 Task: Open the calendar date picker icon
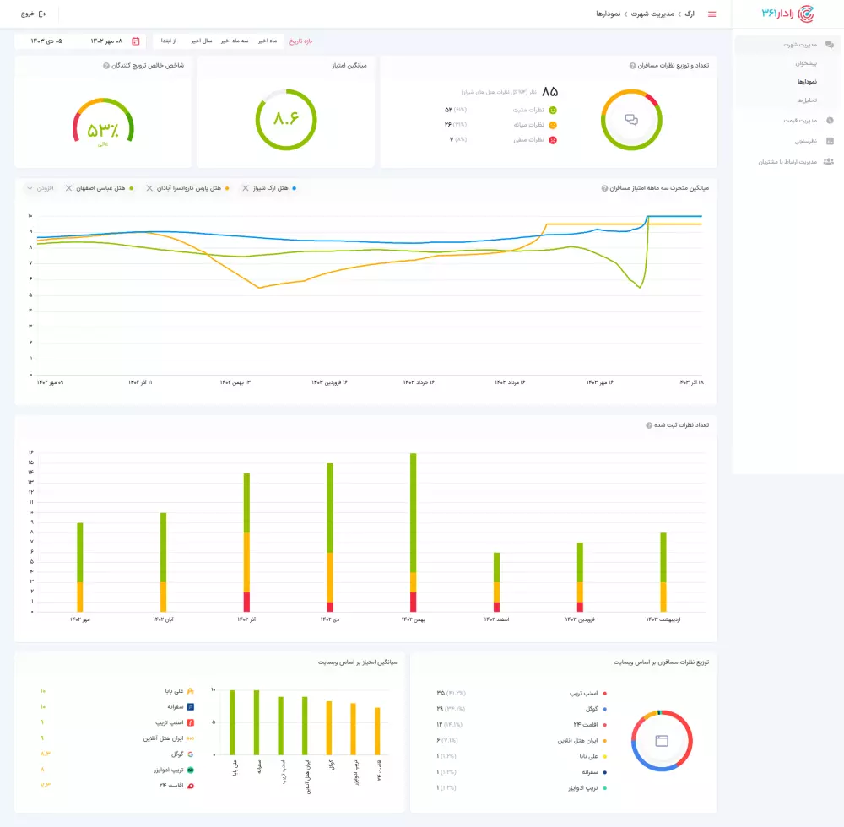coord(136,41)
